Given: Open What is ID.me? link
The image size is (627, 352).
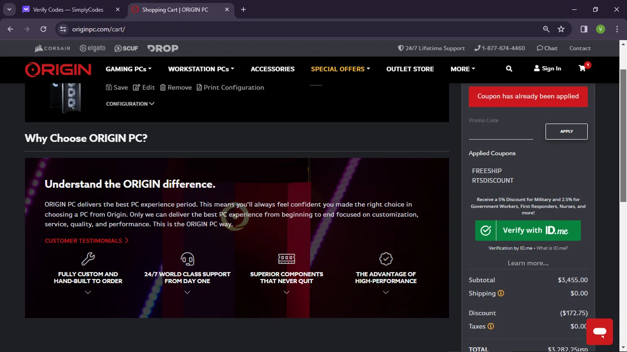Looking at the screenshot, I should (x=552, y=248).
